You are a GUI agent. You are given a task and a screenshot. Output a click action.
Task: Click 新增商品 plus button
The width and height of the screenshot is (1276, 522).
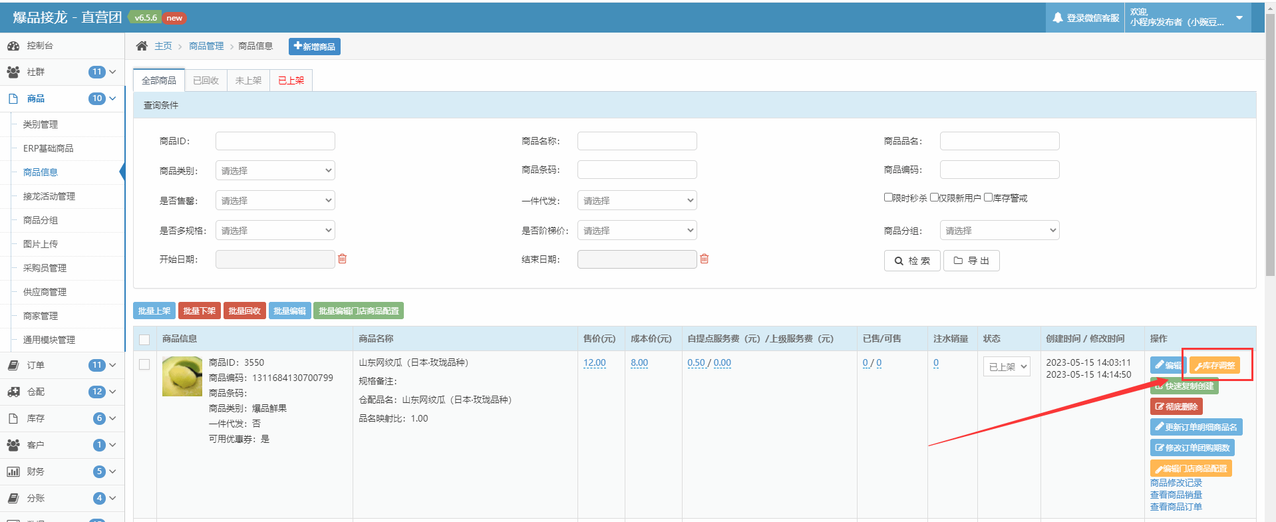coord(315,47)
